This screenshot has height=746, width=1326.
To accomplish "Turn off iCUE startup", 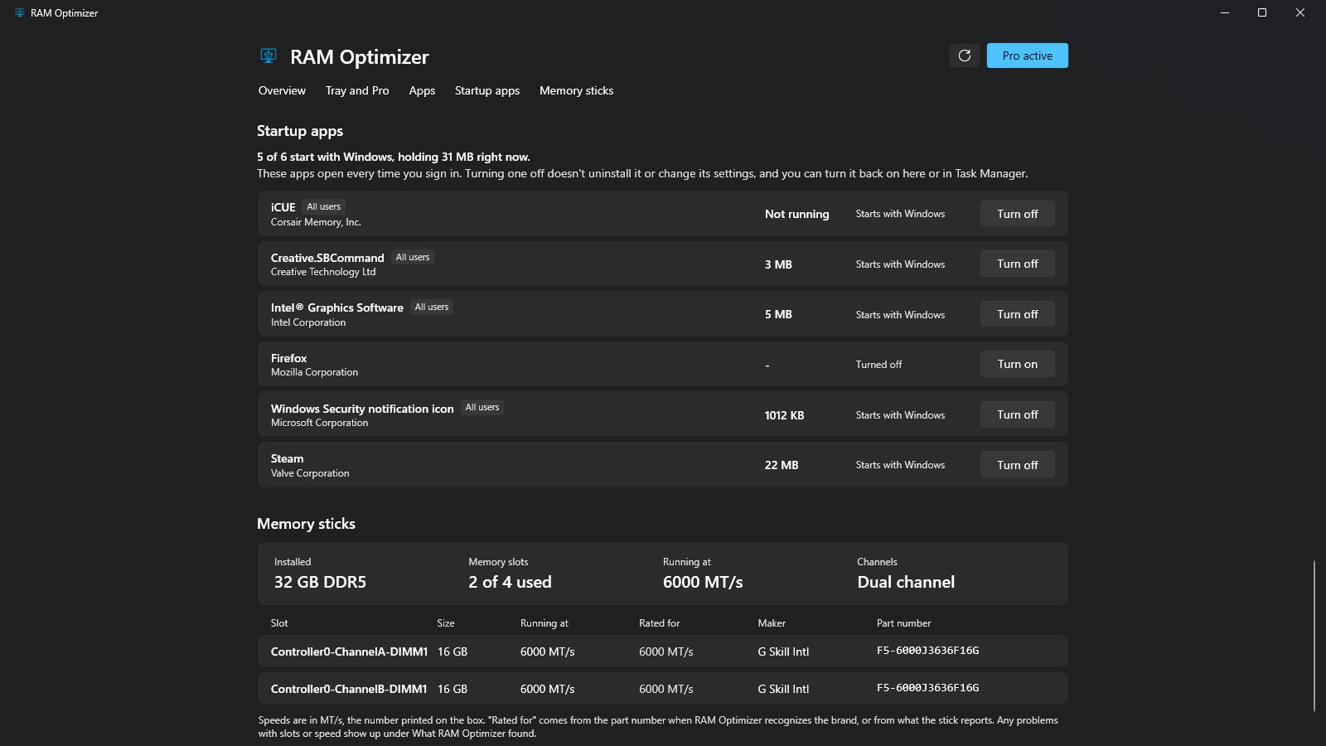I will (x=1017, y=214).
